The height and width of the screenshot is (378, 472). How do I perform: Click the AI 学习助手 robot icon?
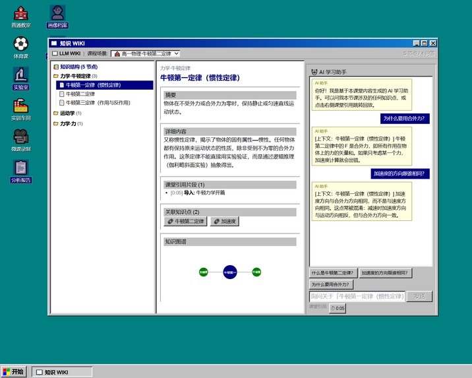pos(314,72)
